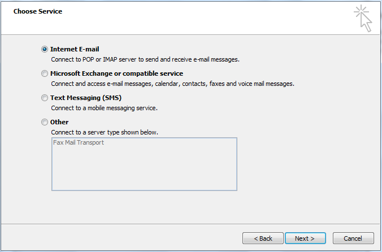Click the POP or IMAP server description

pyautogui.click(x=145, y=59)
